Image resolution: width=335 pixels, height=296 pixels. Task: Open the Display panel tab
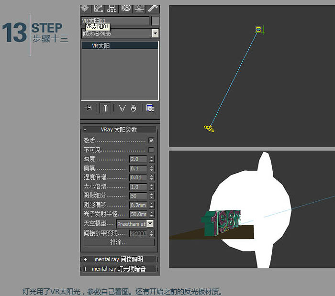139,9
